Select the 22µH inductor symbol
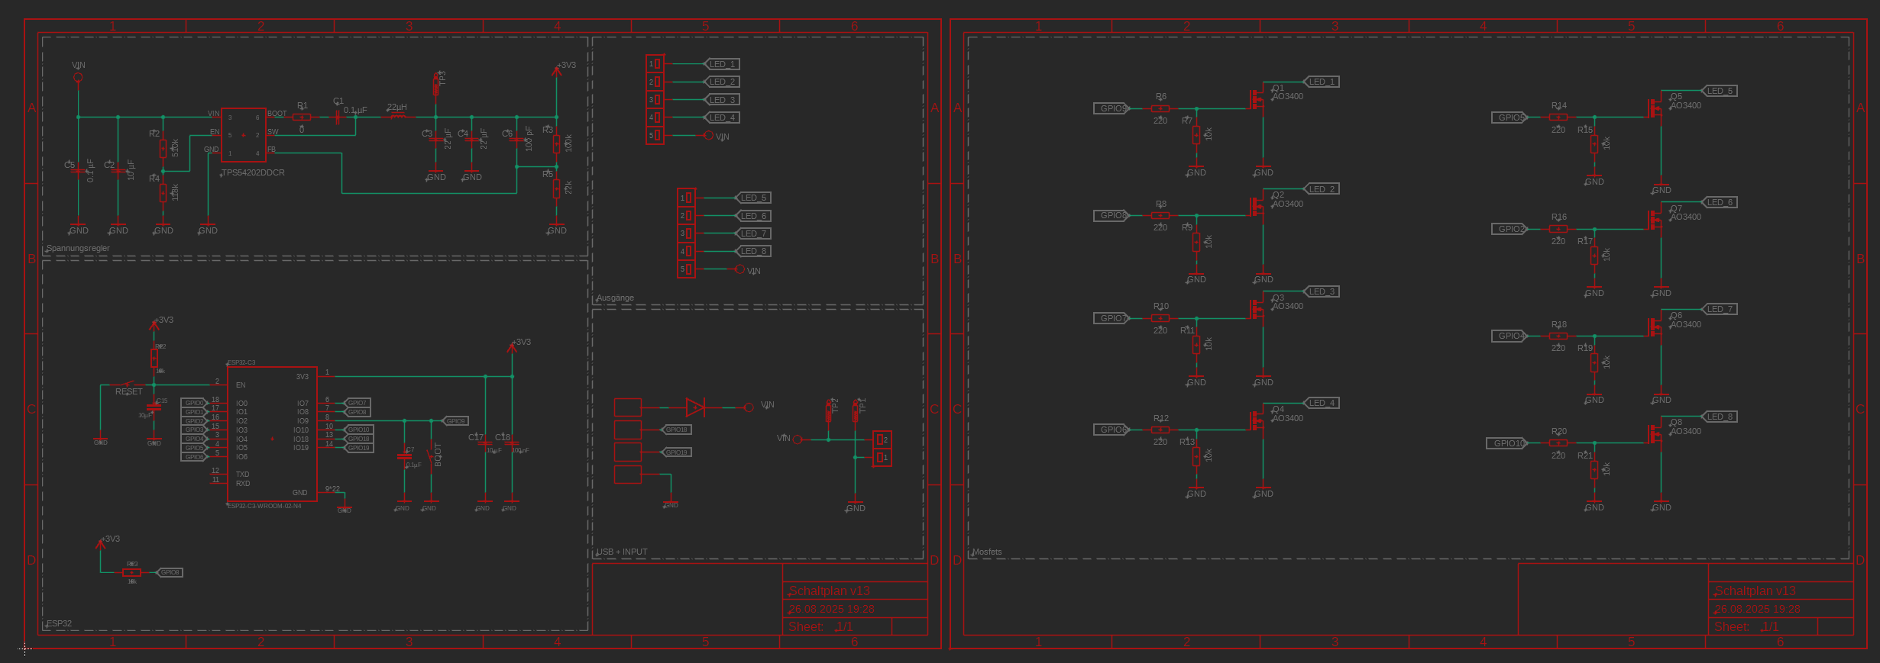Viewport: 1880px width, 663px height. 397,117
